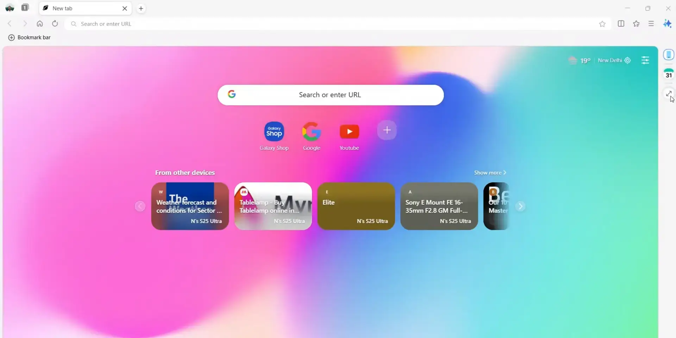Go to the browser home page
This screenshot has height=338, width=676.
(40, 24)
